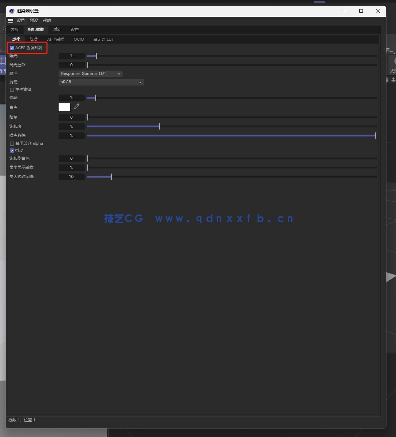Image resolution: width=396 pixels, height=437 pixels.
Task: Click the vertical arrows icon at bottom right
Action: (393, 79)
